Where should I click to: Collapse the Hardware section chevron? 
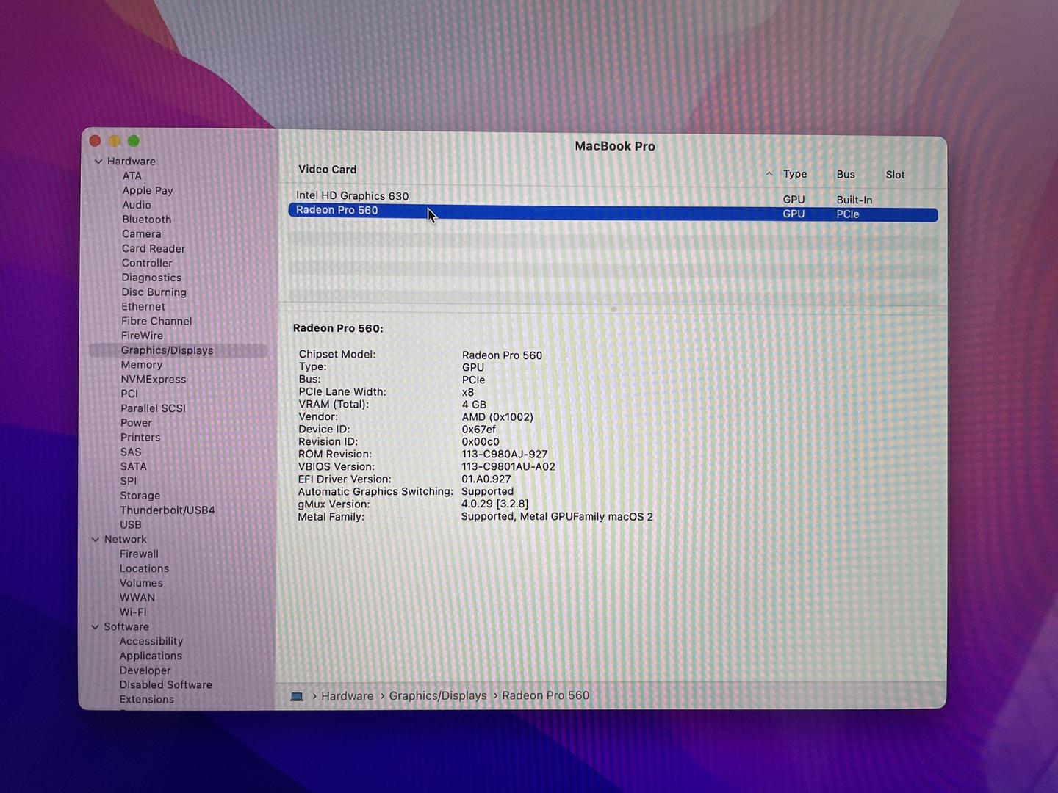point(98,162)
